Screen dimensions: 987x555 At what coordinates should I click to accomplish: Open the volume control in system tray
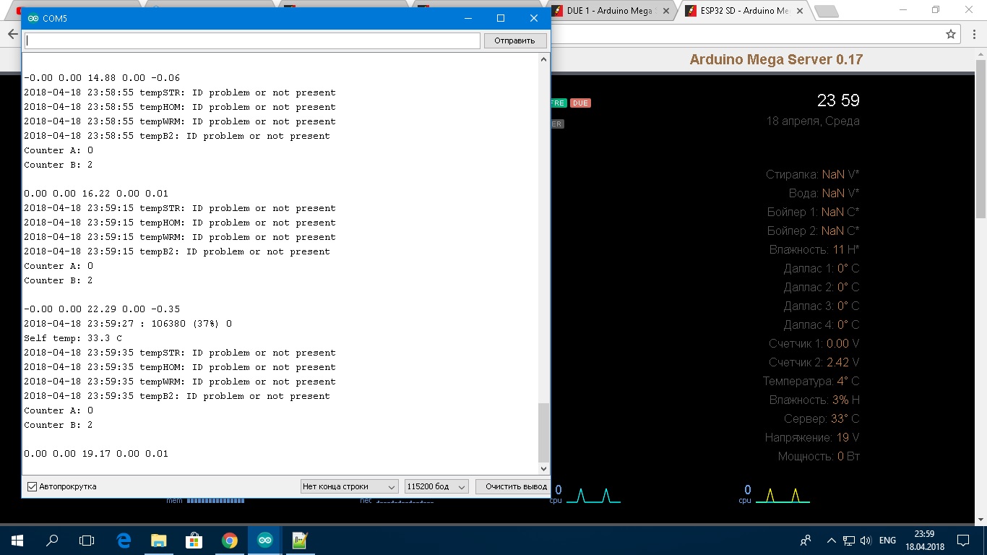coord(866,541)
